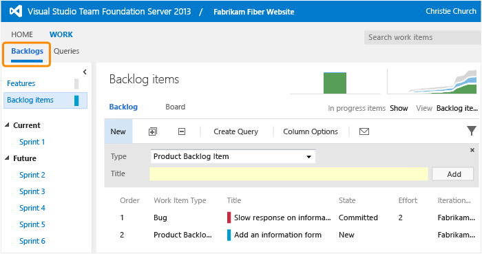Image resolution: width=482 pixels, height=254 pixels.
Task: Open the View Backlog items dropdown
Action: point(457,108)
